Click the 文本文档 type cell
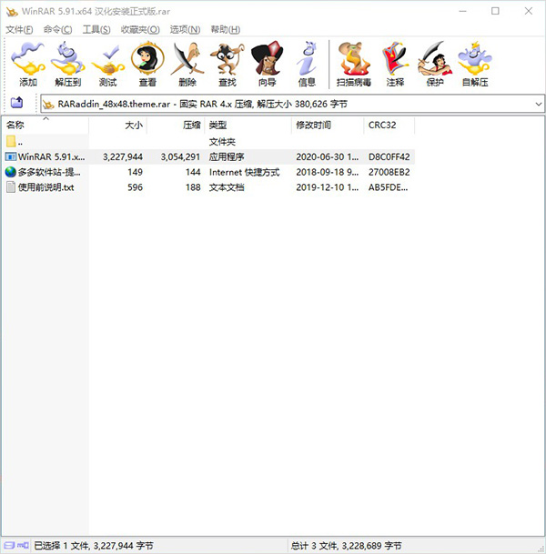Screen dimensions: 546x554 (x=227, y=187)
